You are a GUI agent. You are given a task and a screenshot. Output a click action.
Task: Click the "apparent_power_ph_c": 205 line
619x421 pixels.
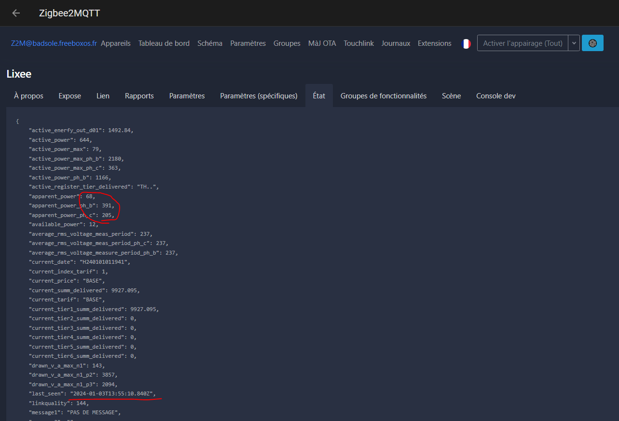pos(71,215)
